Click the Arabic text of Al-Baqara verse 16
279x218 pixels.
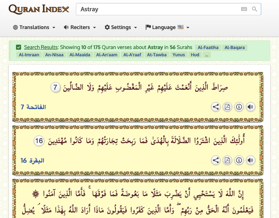click(x=146, y=141)
